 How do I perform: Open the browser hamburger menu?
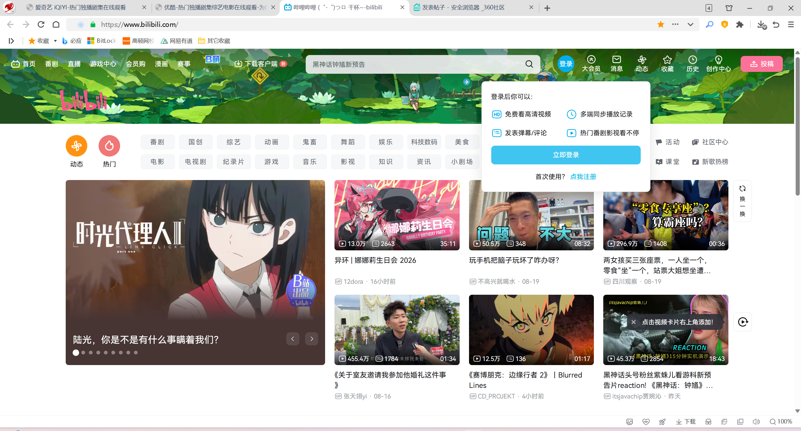pyautogui.click(x=791, y=24)
